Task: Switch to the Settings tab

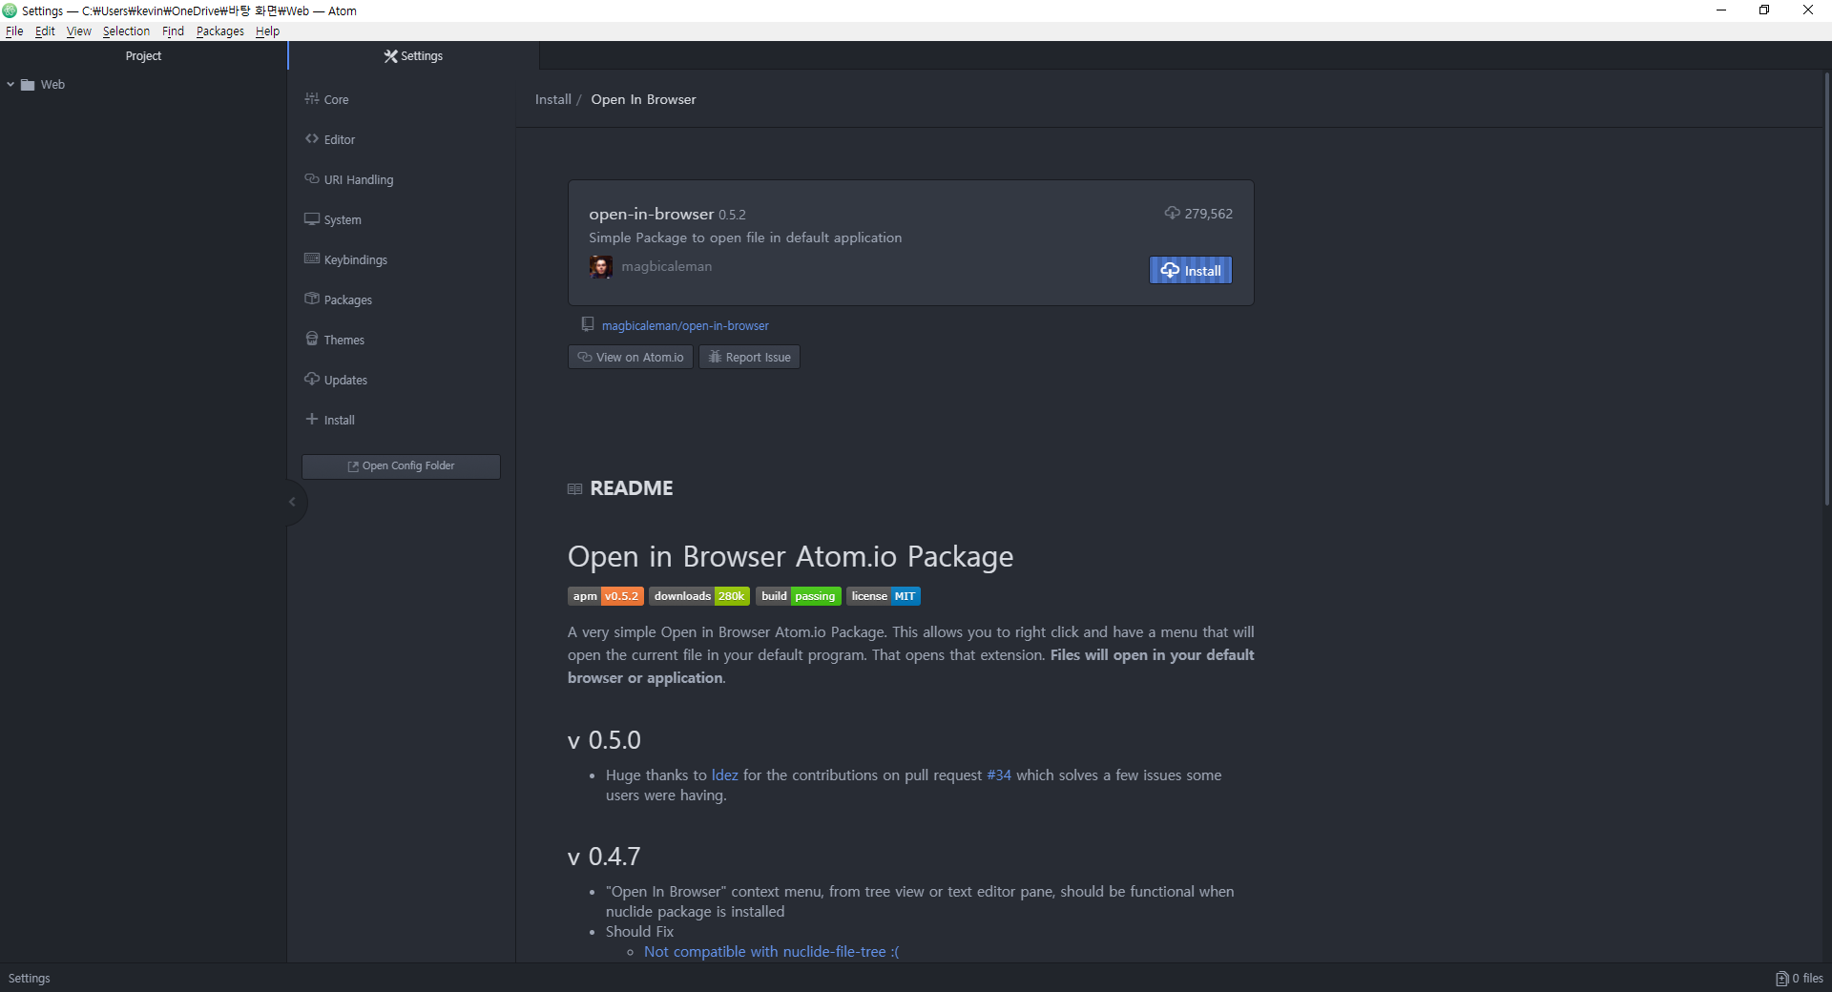Action: 413,56
